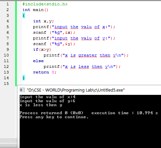Click the "return 0;" statement
This screenshot has height=148, width=161.
point(45,72)
